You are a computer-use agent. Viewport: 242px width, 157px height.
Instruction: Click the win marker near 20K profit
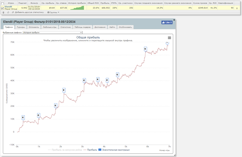pyautogui.click(x=56, y=105)
